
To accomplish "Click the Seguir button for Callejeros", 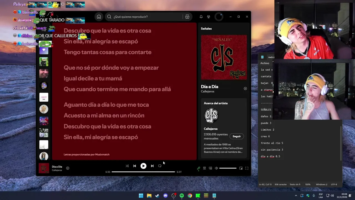I will (237, 136).
